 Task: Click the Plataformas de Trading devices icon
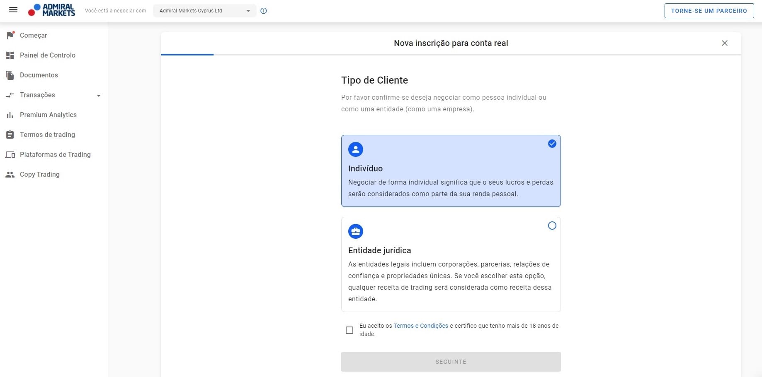10,154
